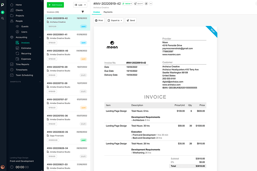Collapse the Accounting section chevron

coord(40,37)
